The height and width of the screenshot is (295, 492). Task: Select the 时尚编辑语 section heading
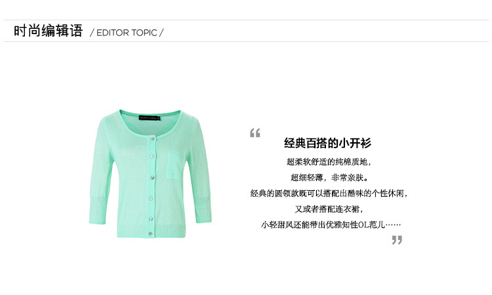coord(48,31)
